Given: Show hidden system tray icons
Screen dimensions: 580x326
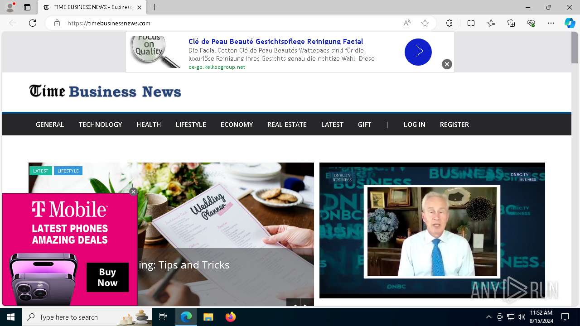Looking at the screenshot, I should point(488,317).
